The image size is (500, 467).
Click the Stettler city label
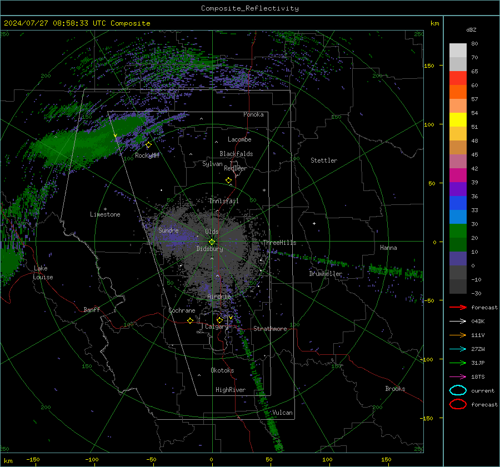[x=324, y=160]
